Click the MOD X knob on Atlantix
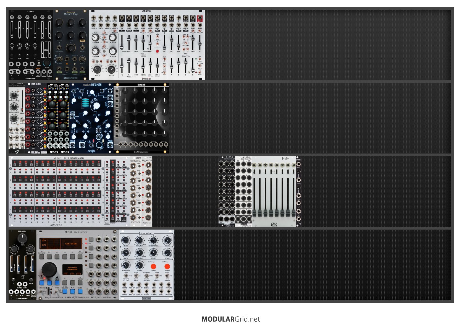This screenshot has height=325, width=462. tap(97, 69)
